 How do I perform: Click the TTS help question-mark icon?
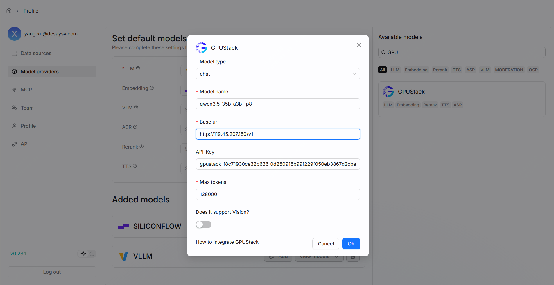(135, 166)
